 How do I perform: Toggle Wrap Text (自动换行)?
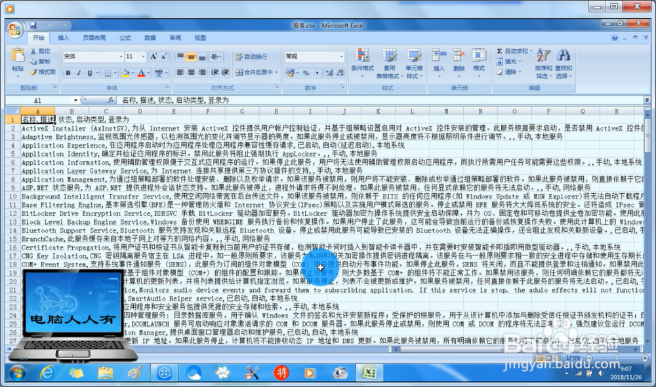(251, 57)
